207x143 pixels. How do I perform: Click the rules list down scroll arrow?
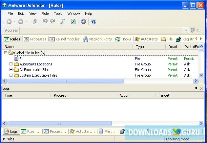click(201, 75)
